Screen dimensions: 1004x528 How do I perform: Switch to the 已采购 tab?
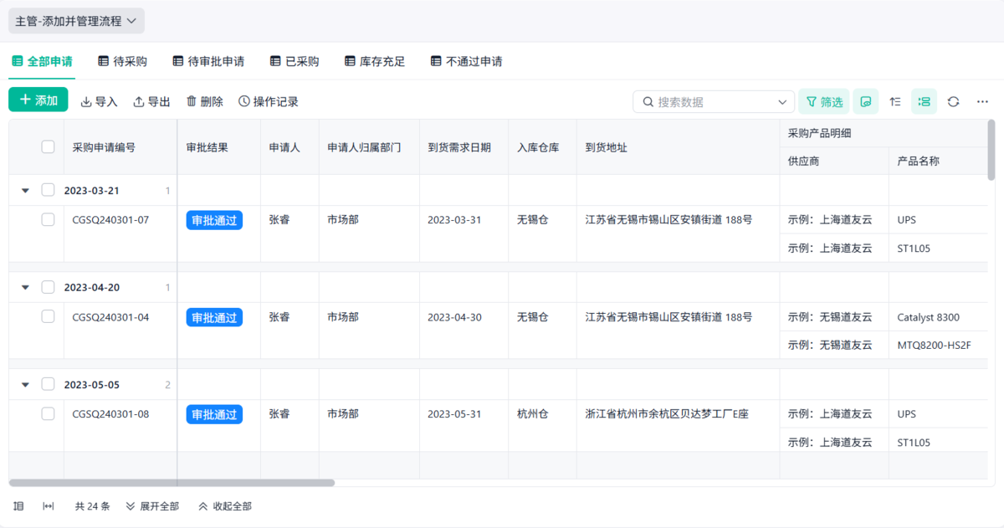(x=295, y=61)
